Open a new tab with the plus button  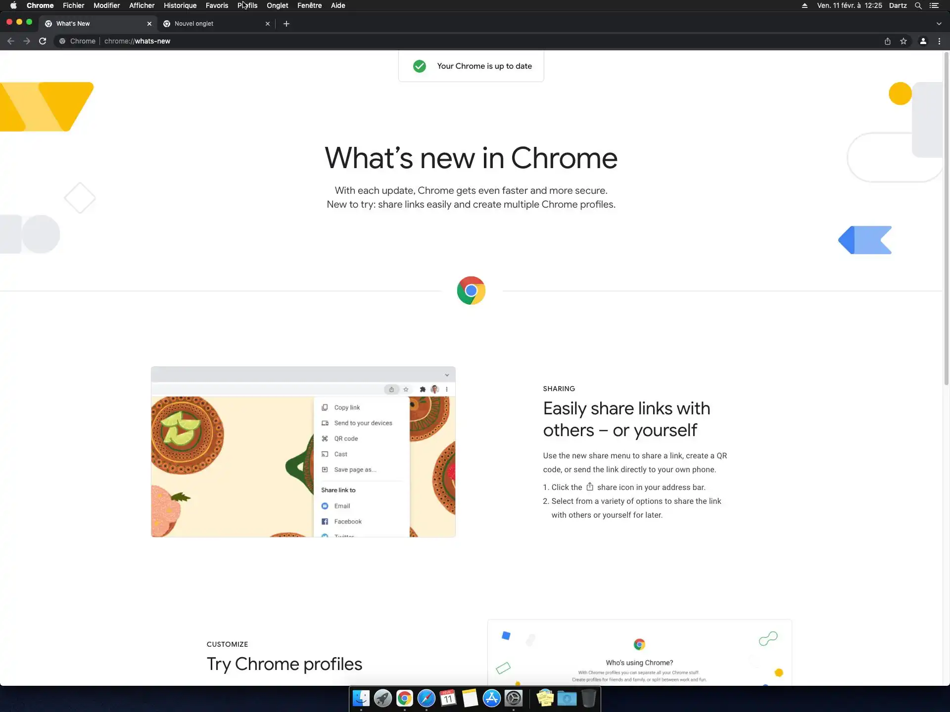pos(286,23)
